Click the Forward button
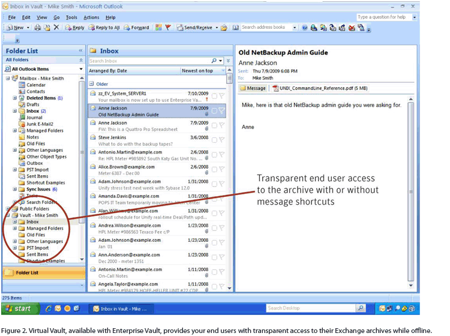 [x=137, y=28]
